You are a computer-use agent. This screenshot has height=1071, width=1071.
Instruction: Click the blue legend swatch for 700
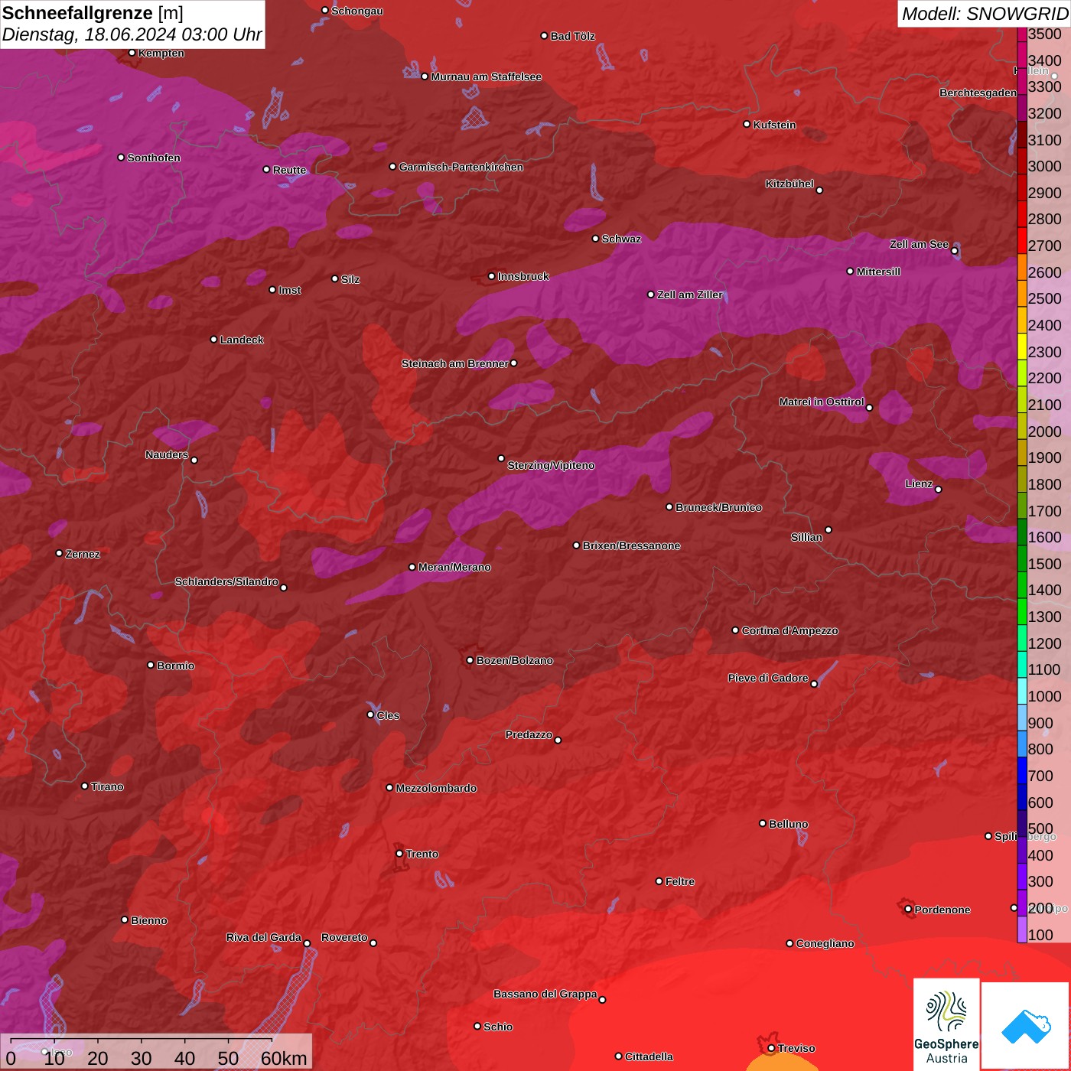pos(1022,770)
